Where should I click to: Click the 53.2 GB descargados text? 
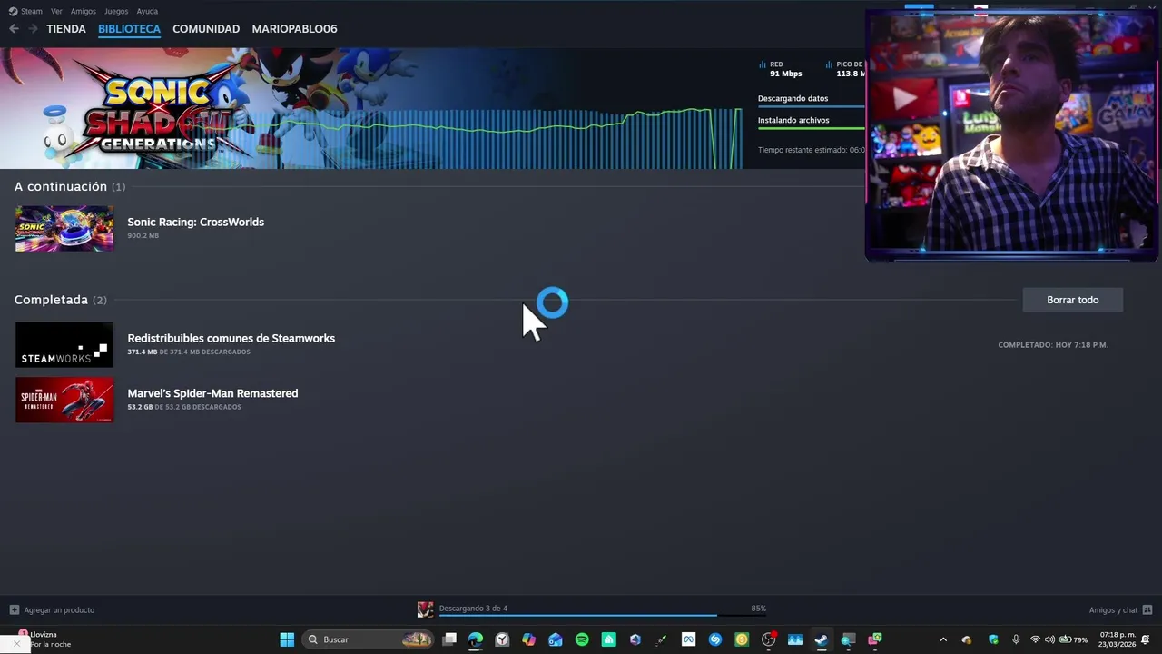click(184, 407)
